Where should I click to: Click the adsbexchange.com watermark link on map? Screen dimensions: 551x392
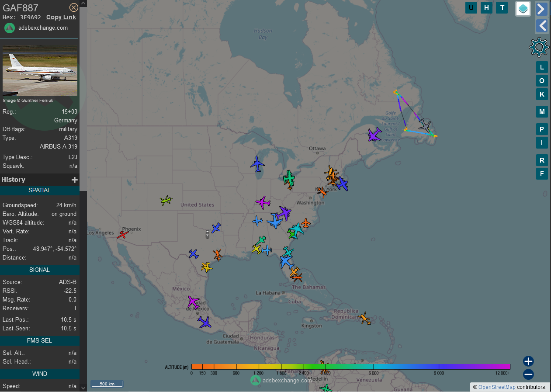coord(281,380)
